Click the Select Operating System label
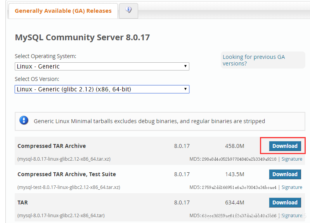310x223 pixels. pyautogui.click(x=45, y=56)
